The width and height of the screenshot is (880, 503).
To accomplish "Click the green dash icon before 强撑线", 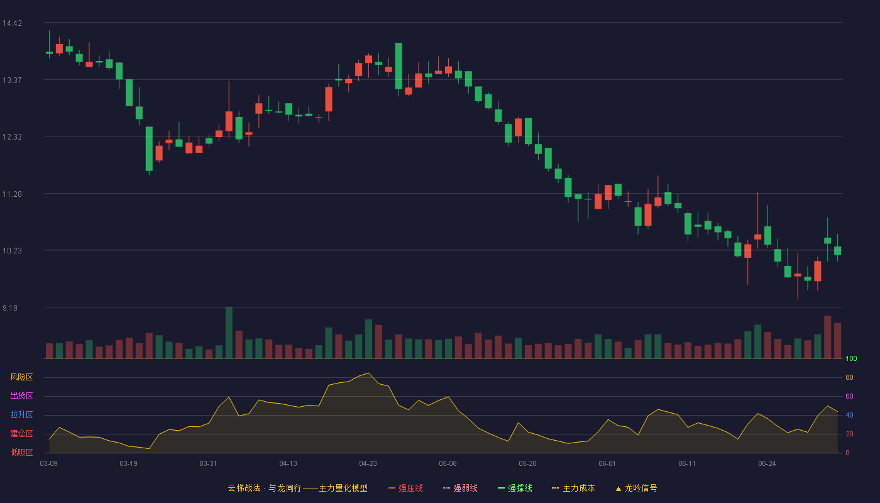I will [x=502, y=488].
